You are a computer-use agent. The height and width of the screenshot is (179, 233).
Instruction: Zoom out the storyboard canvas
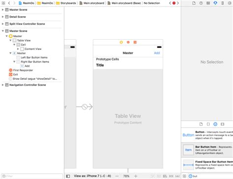pyautogui.click(x=117, y=176)
